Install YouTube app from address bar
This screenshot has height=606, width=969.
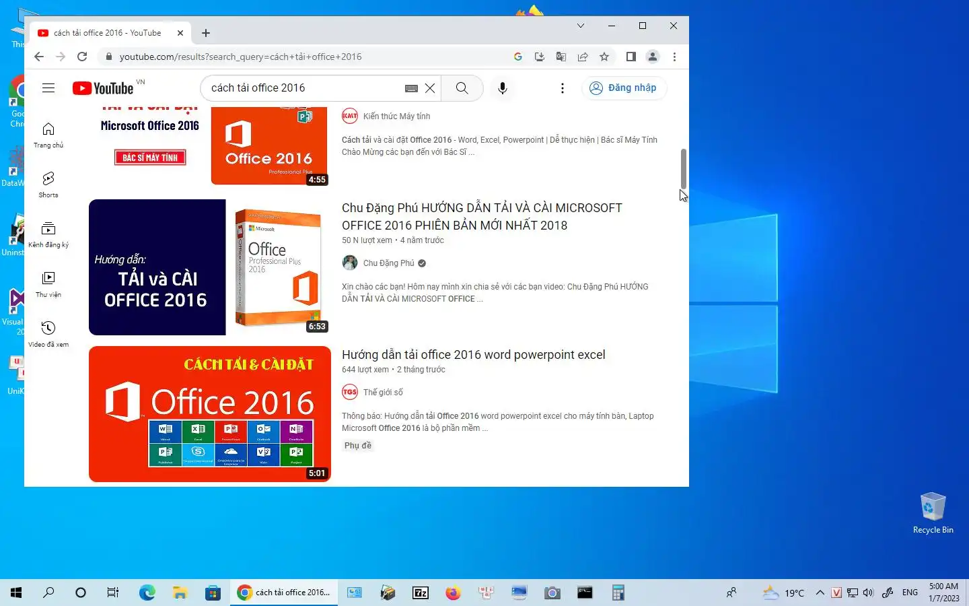(x=540, y=57)
